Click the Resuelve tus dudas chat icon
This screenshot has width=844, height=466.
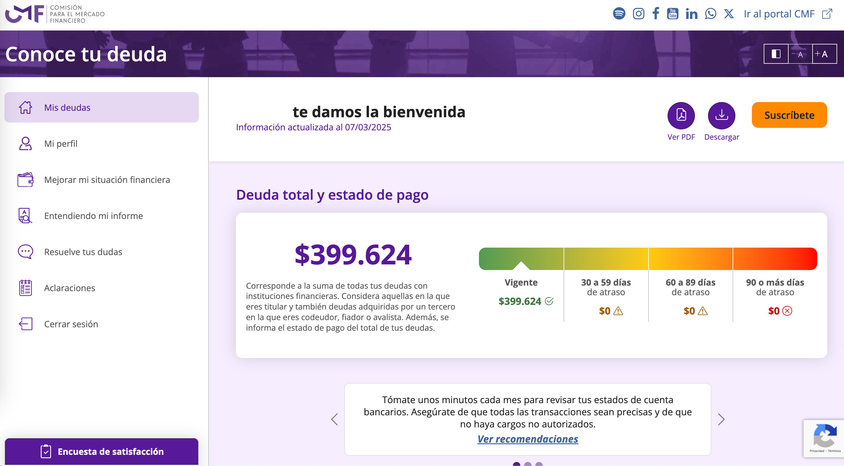click(25, 251)
